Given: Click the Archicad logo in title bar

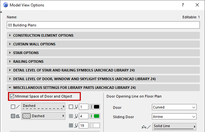Looking at the screenshot, I should pyautogui.click(x=5, y=5).
